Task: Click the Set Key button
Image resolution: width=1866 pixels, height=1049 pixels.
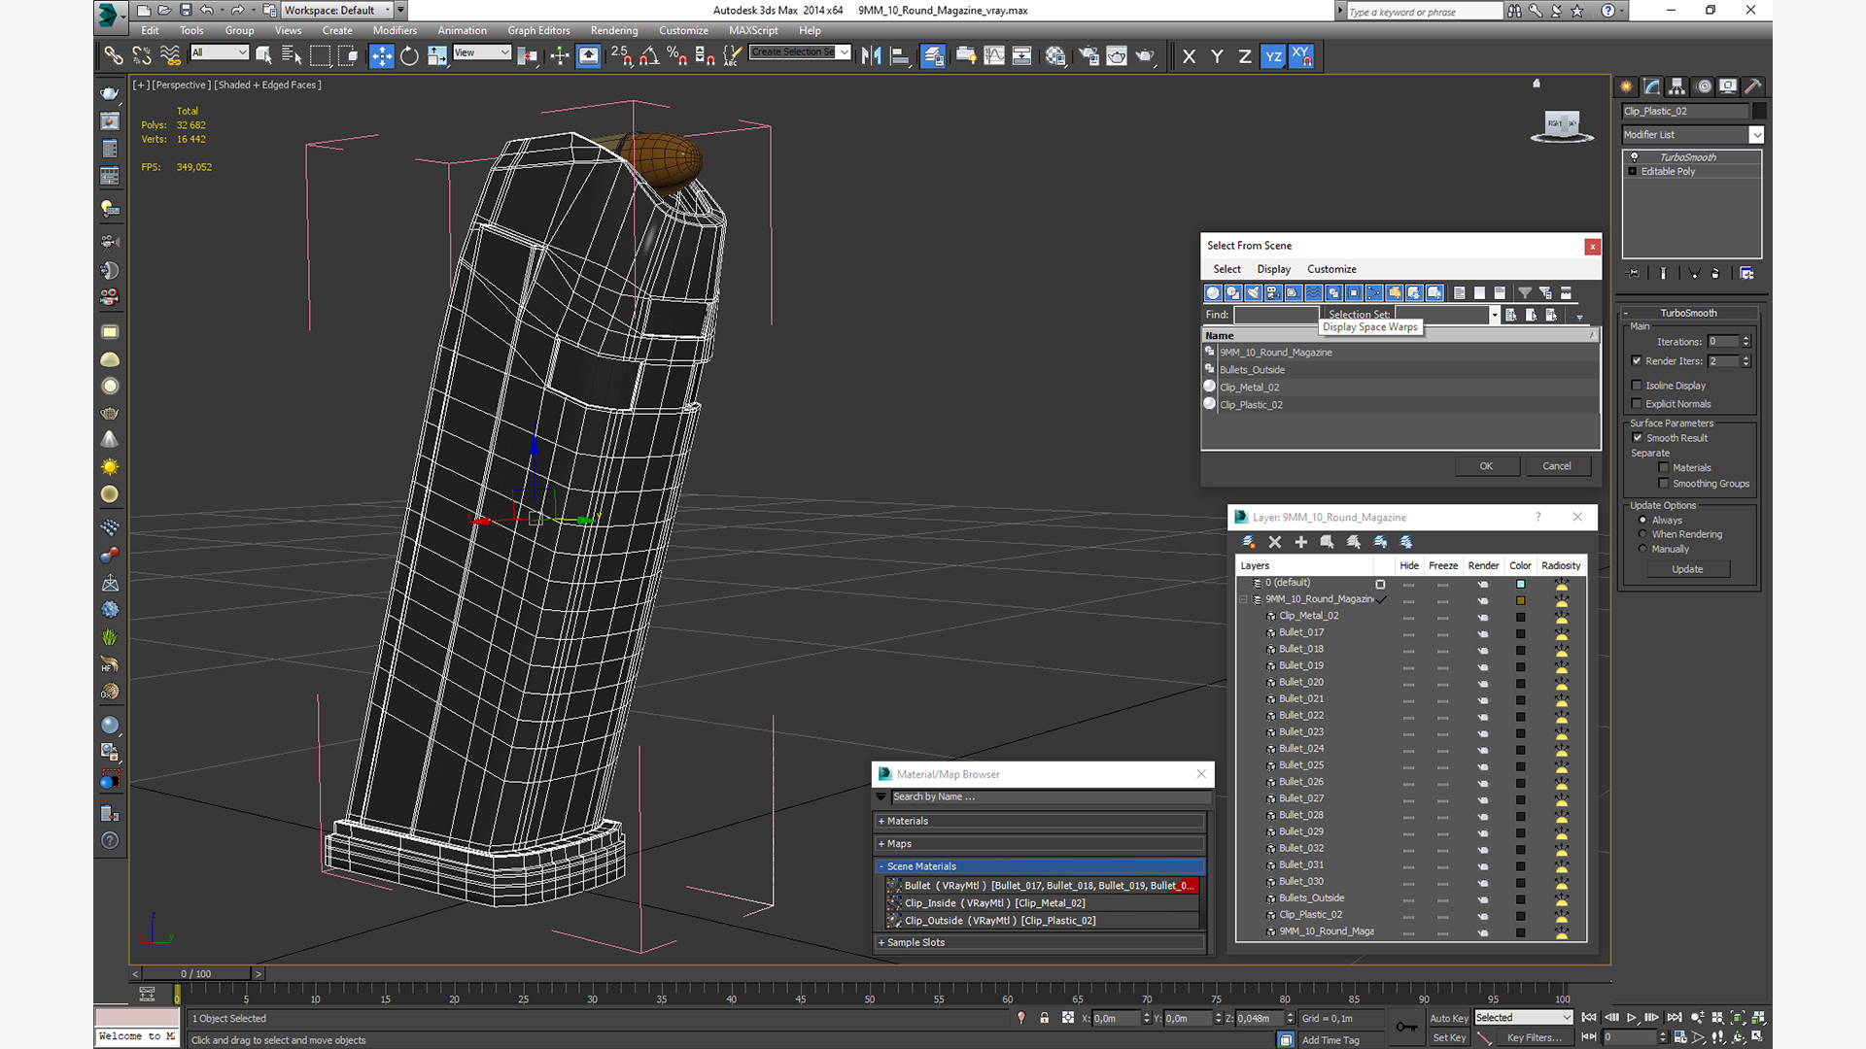Action: pos(1448,1038)
